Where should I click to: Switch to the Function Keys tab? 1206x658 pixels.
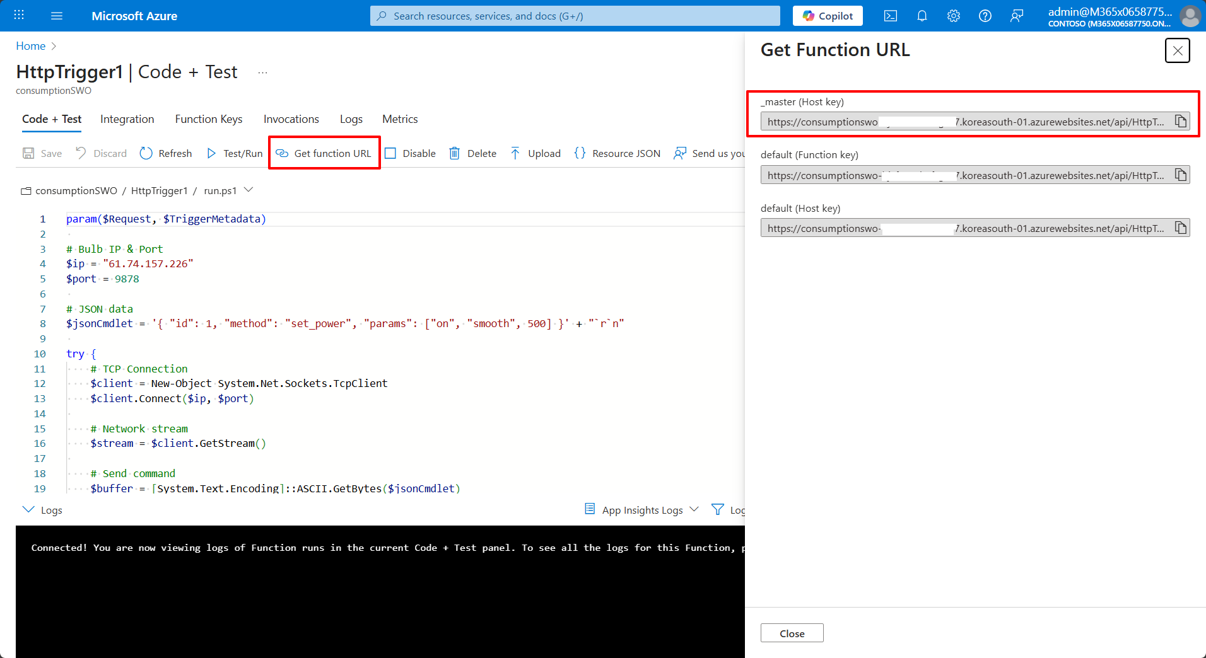[209, 119]
